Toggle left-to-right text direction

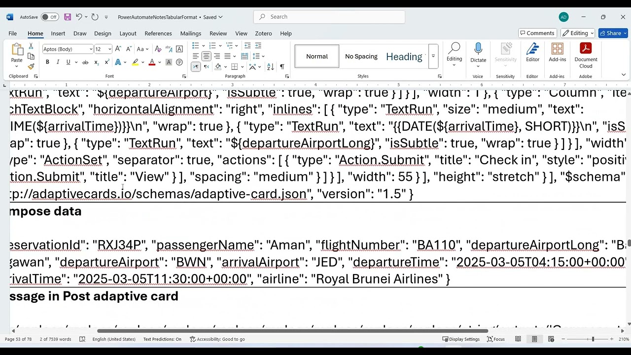point(196,67)
